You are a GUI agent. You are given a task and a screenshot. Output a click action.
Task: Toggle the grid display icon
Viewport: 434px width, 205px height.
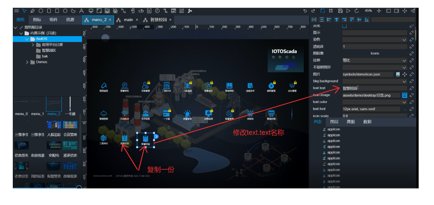pos(331,11)
